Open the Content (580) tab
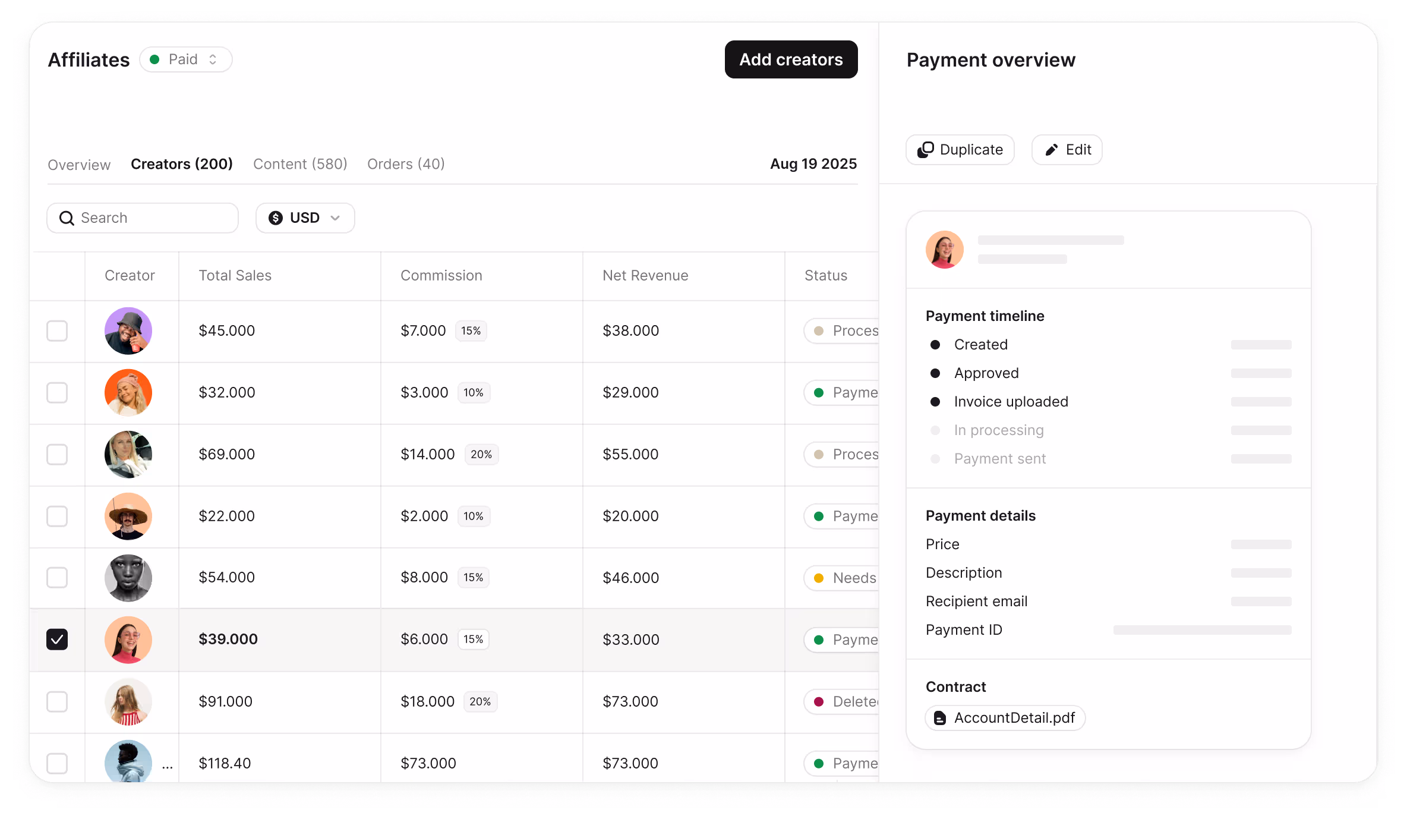 [300, 164]
